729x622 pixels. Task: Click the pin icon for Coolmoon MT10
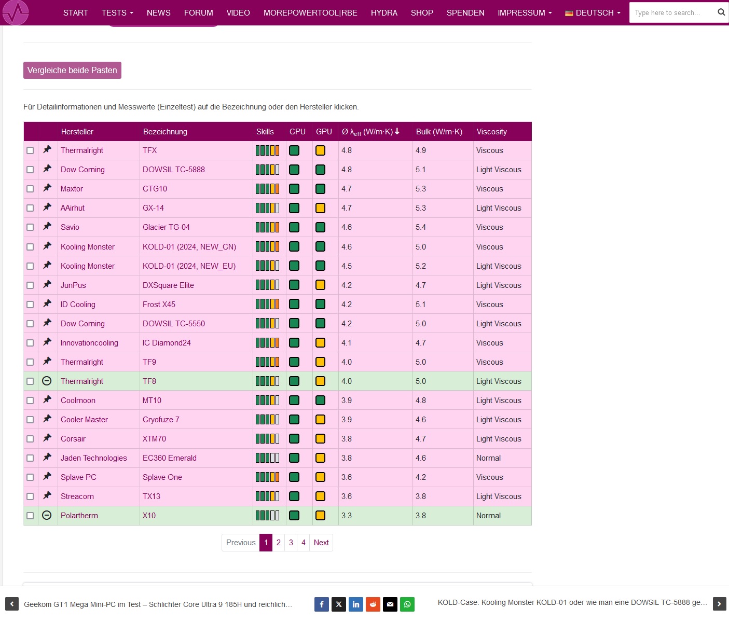click(47, 399)
